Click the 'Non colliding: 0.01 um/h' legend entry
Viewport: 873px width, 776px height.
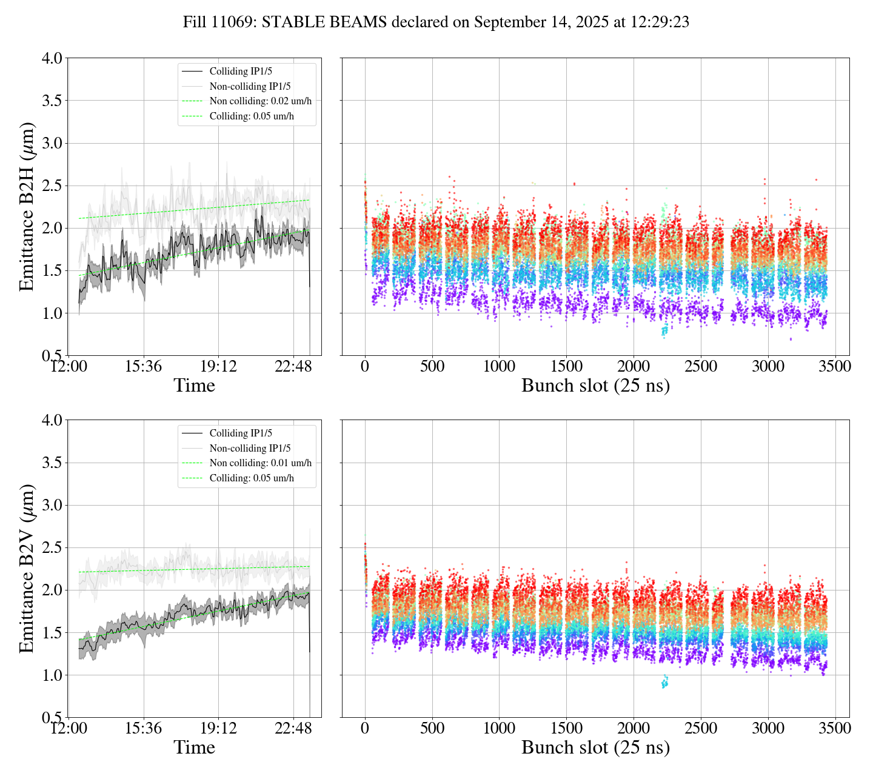tap(260, 463)
